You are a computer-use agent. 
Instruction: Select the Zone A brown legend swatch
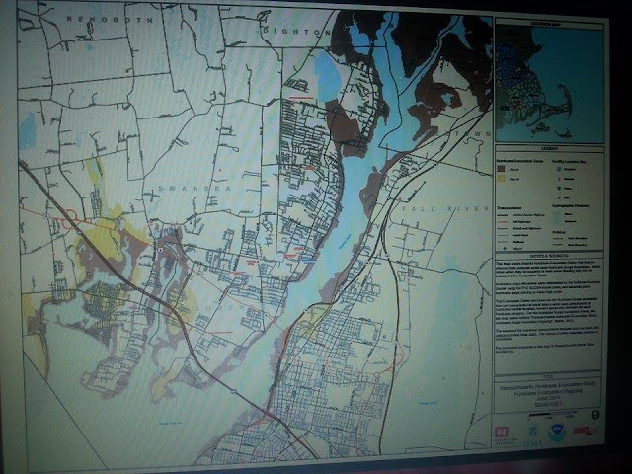point(501,169)
